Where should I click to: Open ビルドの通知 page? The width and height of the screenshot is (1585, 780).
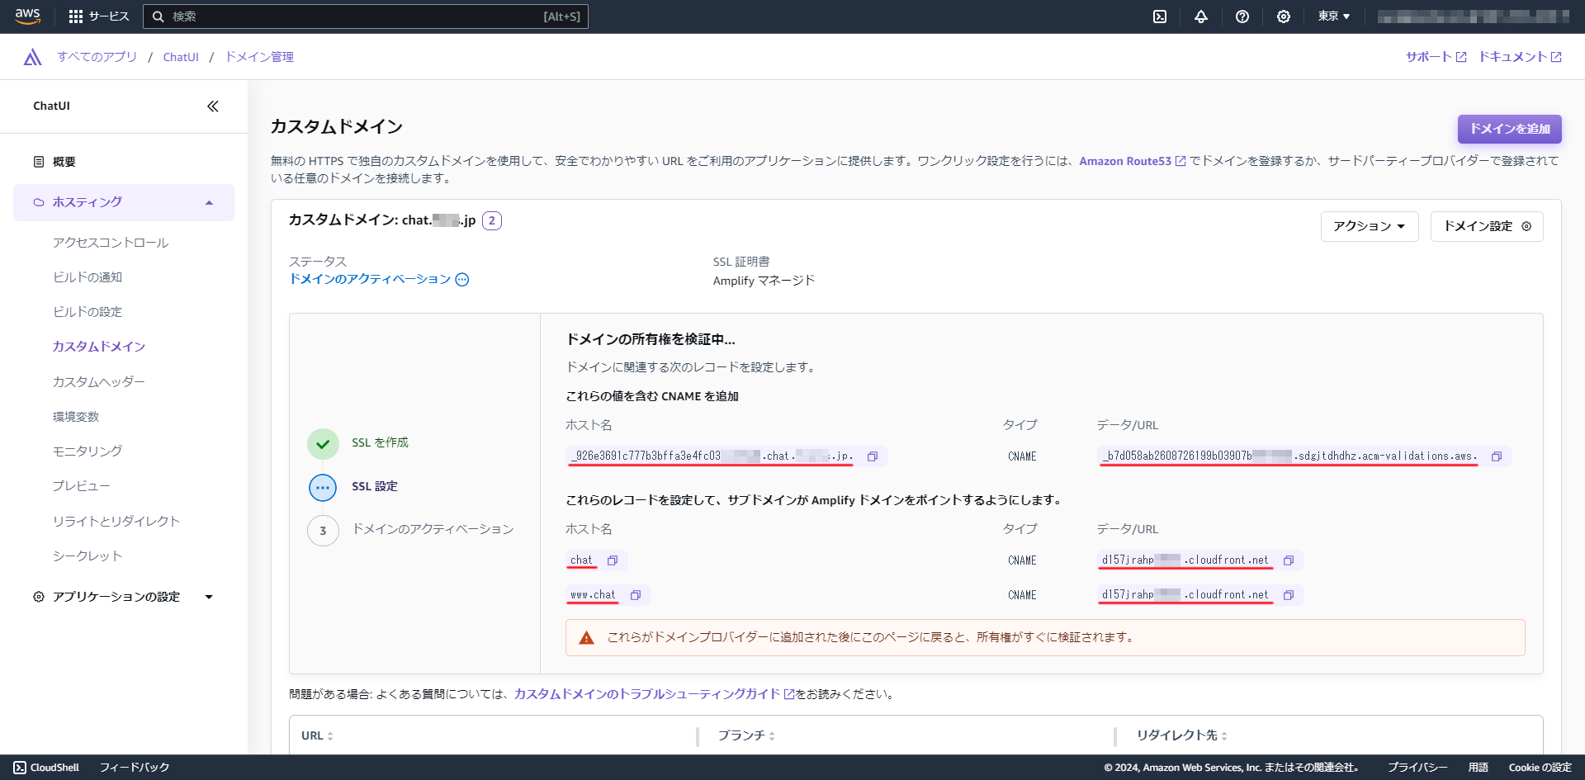point(88,277)
